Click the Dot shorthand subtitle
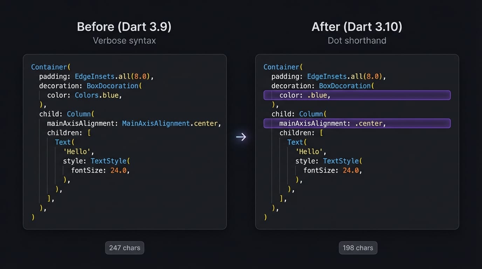 pos(357,40)
